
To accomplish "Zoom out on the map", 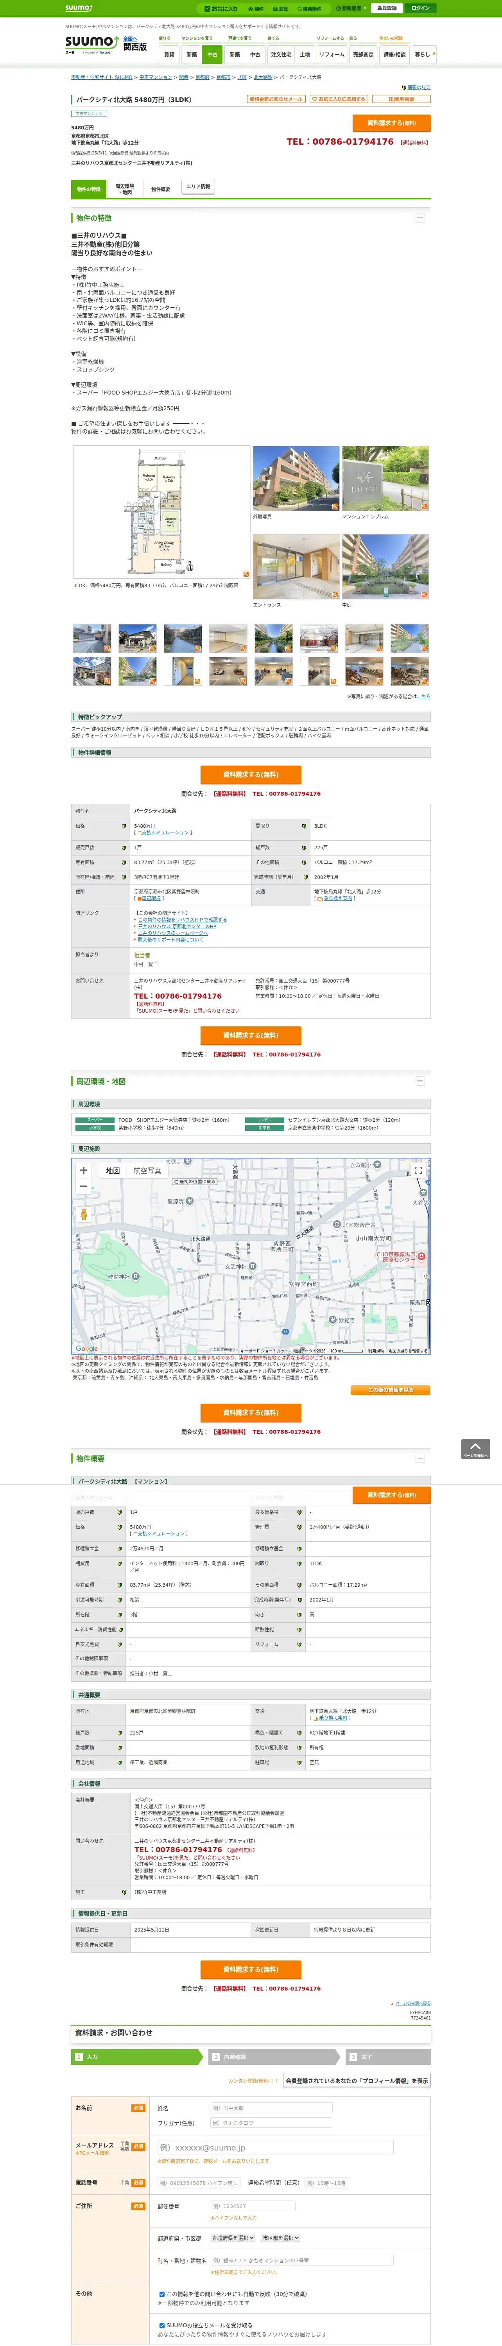I will coord(84,1187).
